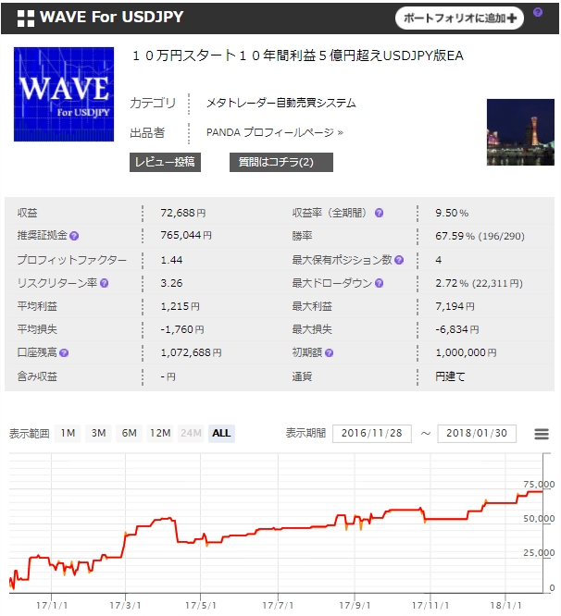This screenshot has width=561, height=616.
Task: Choose the 12M display range
Action: click(x=160, y=433)
